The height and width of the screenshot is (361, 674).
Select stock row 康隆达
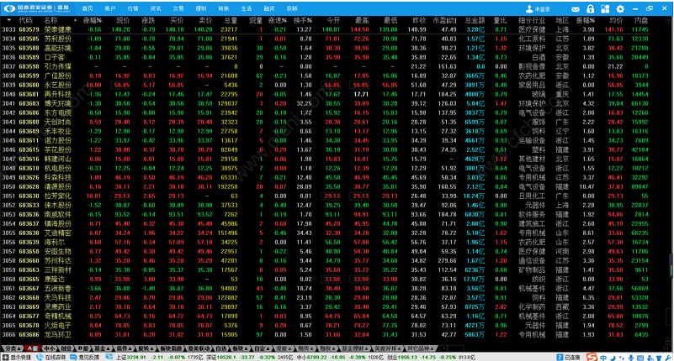pyautogui.click(x=326, y=279)
